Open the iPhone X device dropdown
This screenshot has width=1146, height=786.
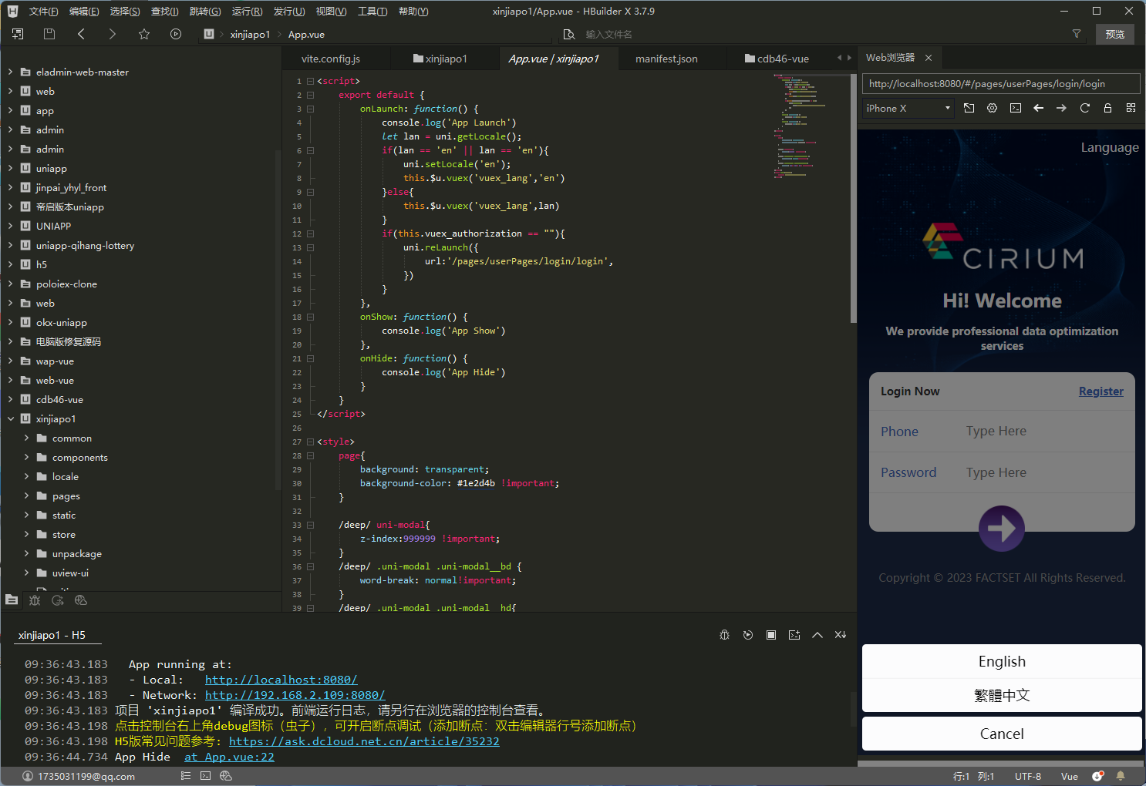[x=908, y=109]
